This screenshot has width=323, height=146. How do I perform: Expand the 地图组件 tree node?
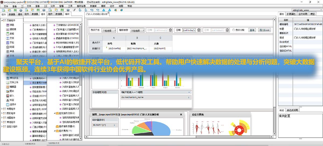(x=2, y=117)
